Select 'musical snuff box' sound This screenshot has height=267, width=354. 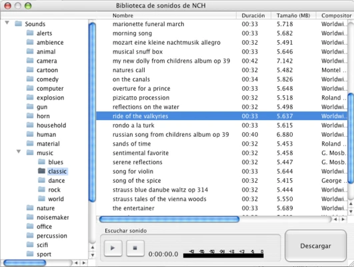[221, 52]
